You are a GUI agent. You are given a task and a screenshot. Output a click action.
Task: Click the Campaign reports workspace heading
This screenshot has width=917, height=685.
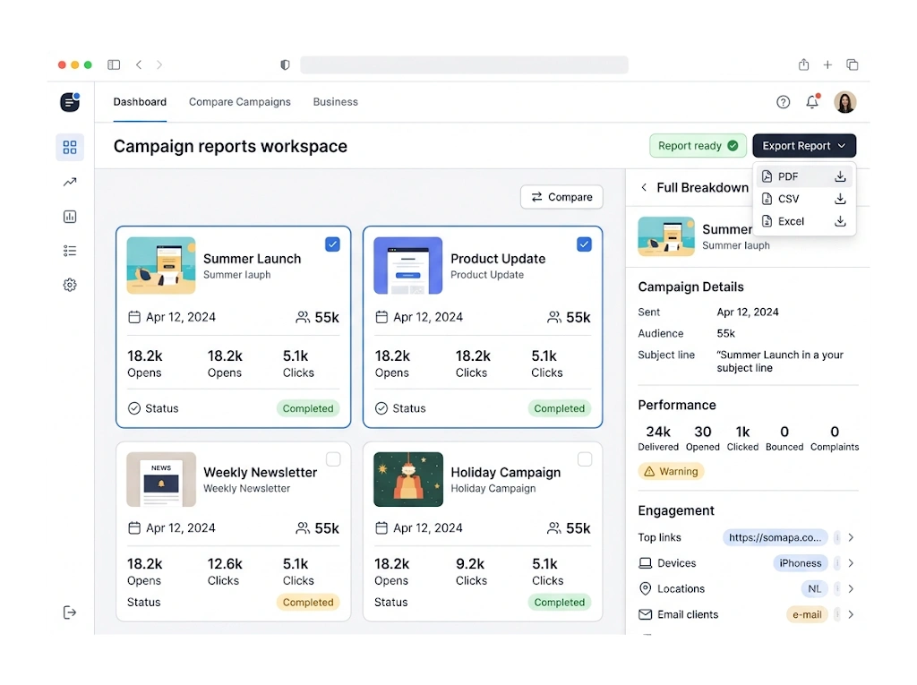pos(230,146)
